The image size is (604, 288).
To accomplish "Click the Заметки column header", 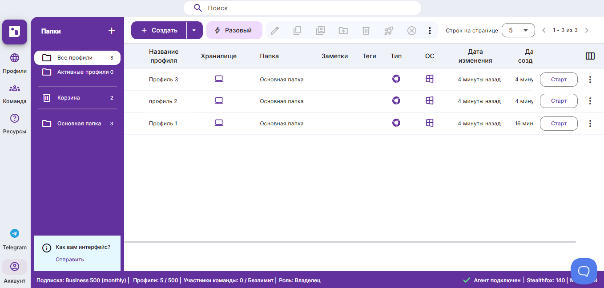I will (x=335, y=56).
